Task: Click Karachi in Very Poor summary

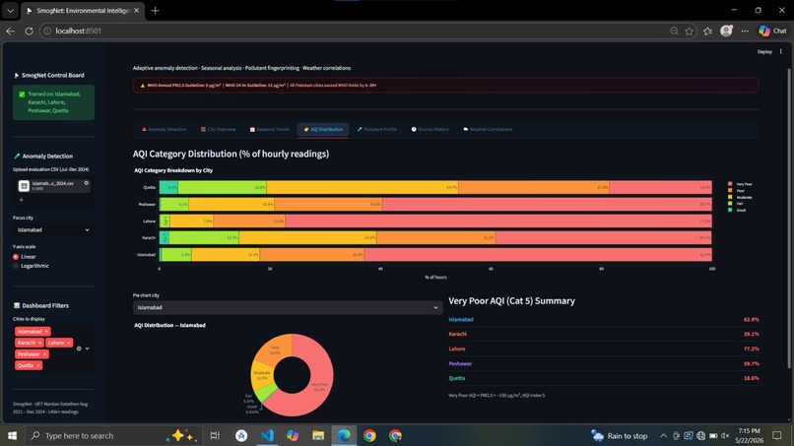Action: pyautogui.click(x=458, y=334)
